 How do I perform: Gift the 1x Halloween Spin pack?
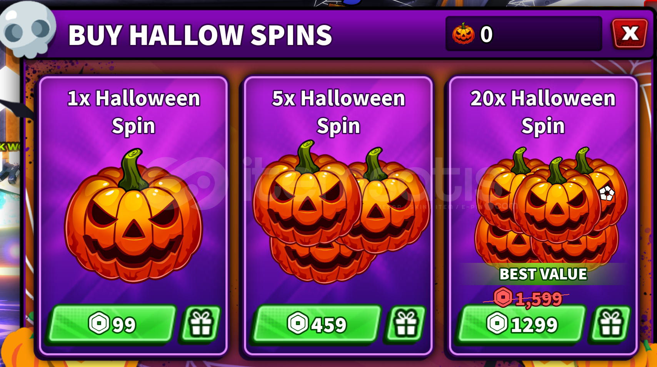point(201,324)
